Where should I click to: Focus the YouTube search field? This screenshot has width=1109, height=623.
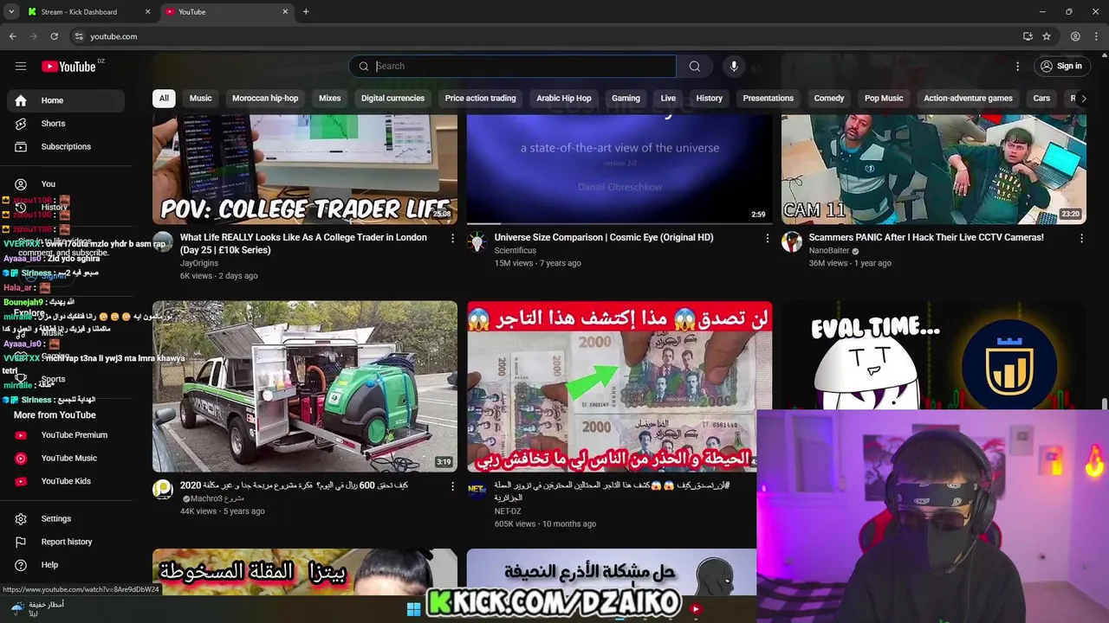[512, 66]
